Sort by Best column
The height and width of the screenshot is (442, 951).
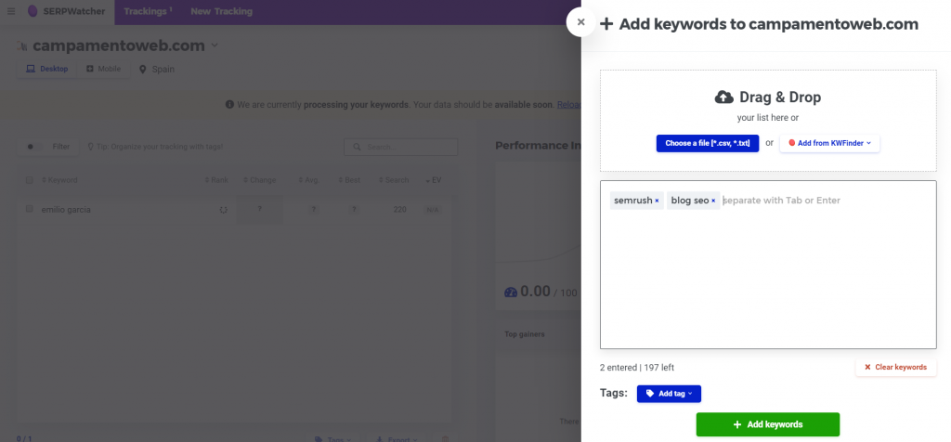point(349,180)
